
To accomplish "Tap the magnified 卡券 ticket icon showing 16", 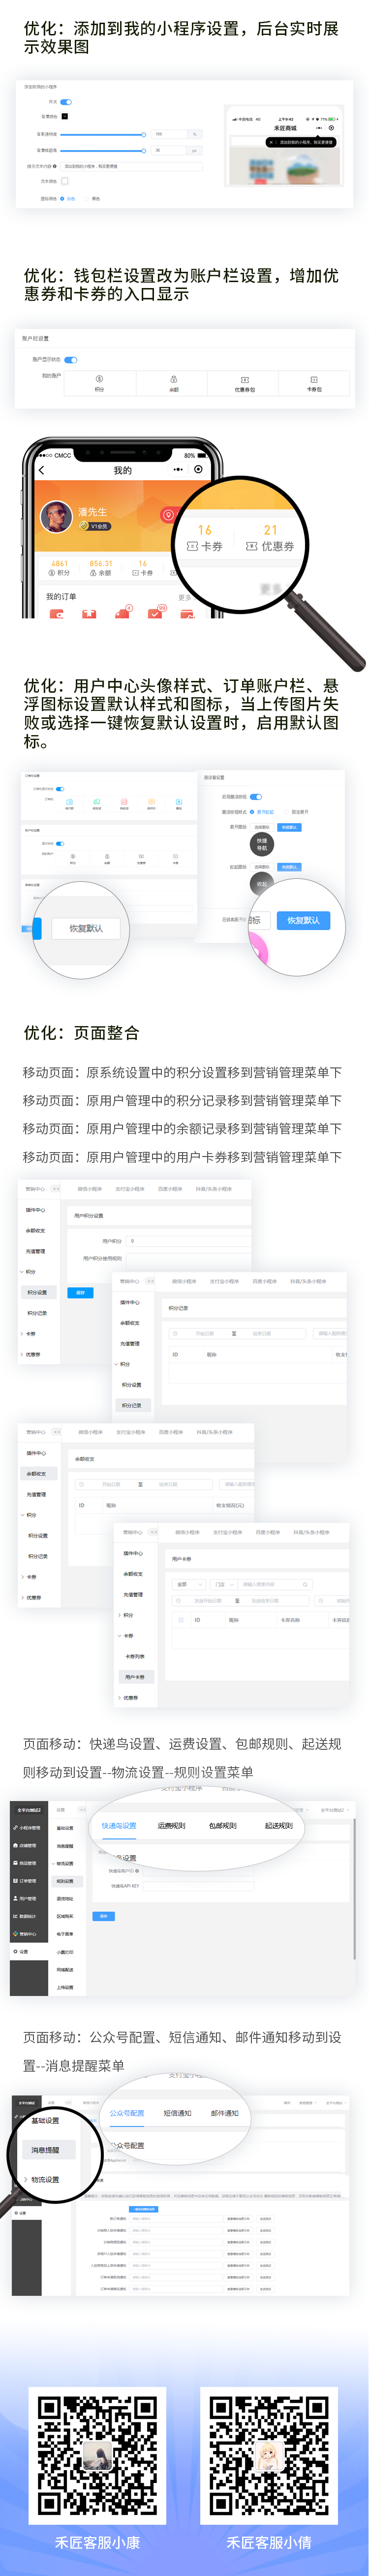I will pyautogui.click(x=192, y=546).
